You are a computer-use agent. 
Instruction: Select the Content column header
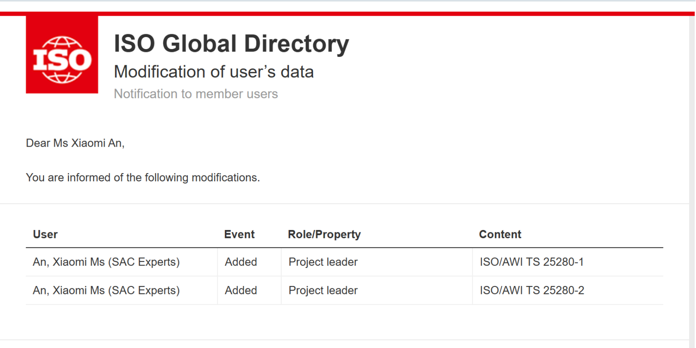pyautogui.click(x=500, y=234)
